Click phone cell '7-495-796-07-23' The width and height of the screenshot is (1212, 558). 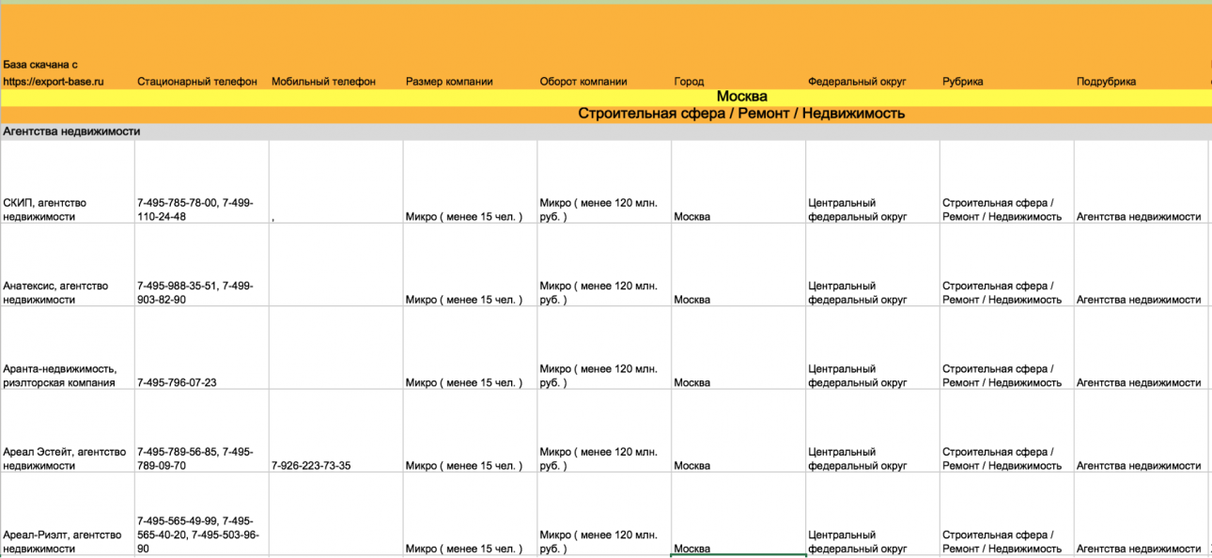tap(202, 348)
